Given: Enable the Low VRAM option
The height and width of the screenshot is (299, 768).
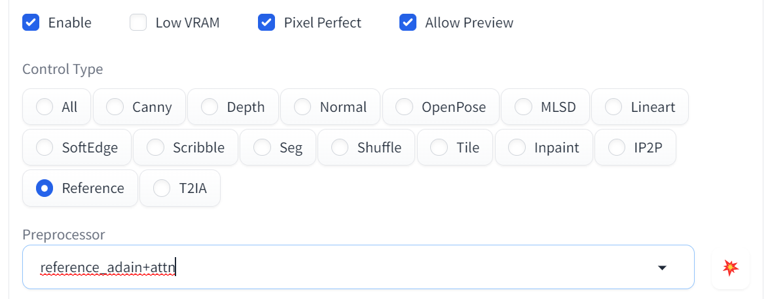Looking at the screenshot, I should (x=138, y=23).
